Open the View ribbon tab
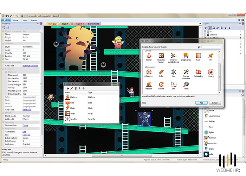 (25, 20)
